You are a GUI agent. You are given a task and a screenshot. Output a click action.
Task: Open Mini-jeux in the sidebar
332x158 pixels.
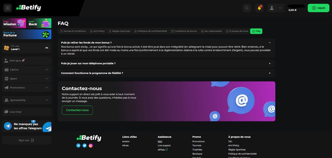pyautogui.click(x=27, y=60)
